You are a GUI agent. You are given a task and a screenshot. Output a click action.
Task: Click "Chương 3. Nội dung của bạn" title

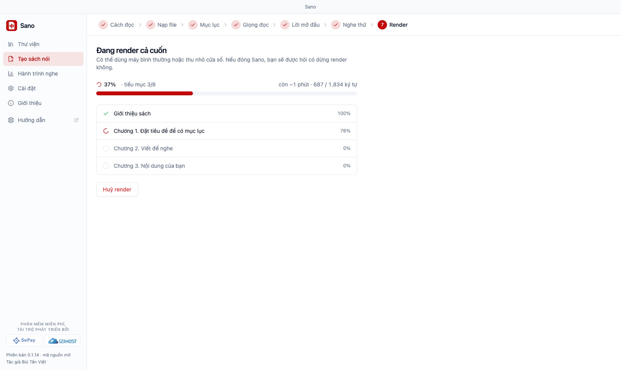tap(149, 166)
